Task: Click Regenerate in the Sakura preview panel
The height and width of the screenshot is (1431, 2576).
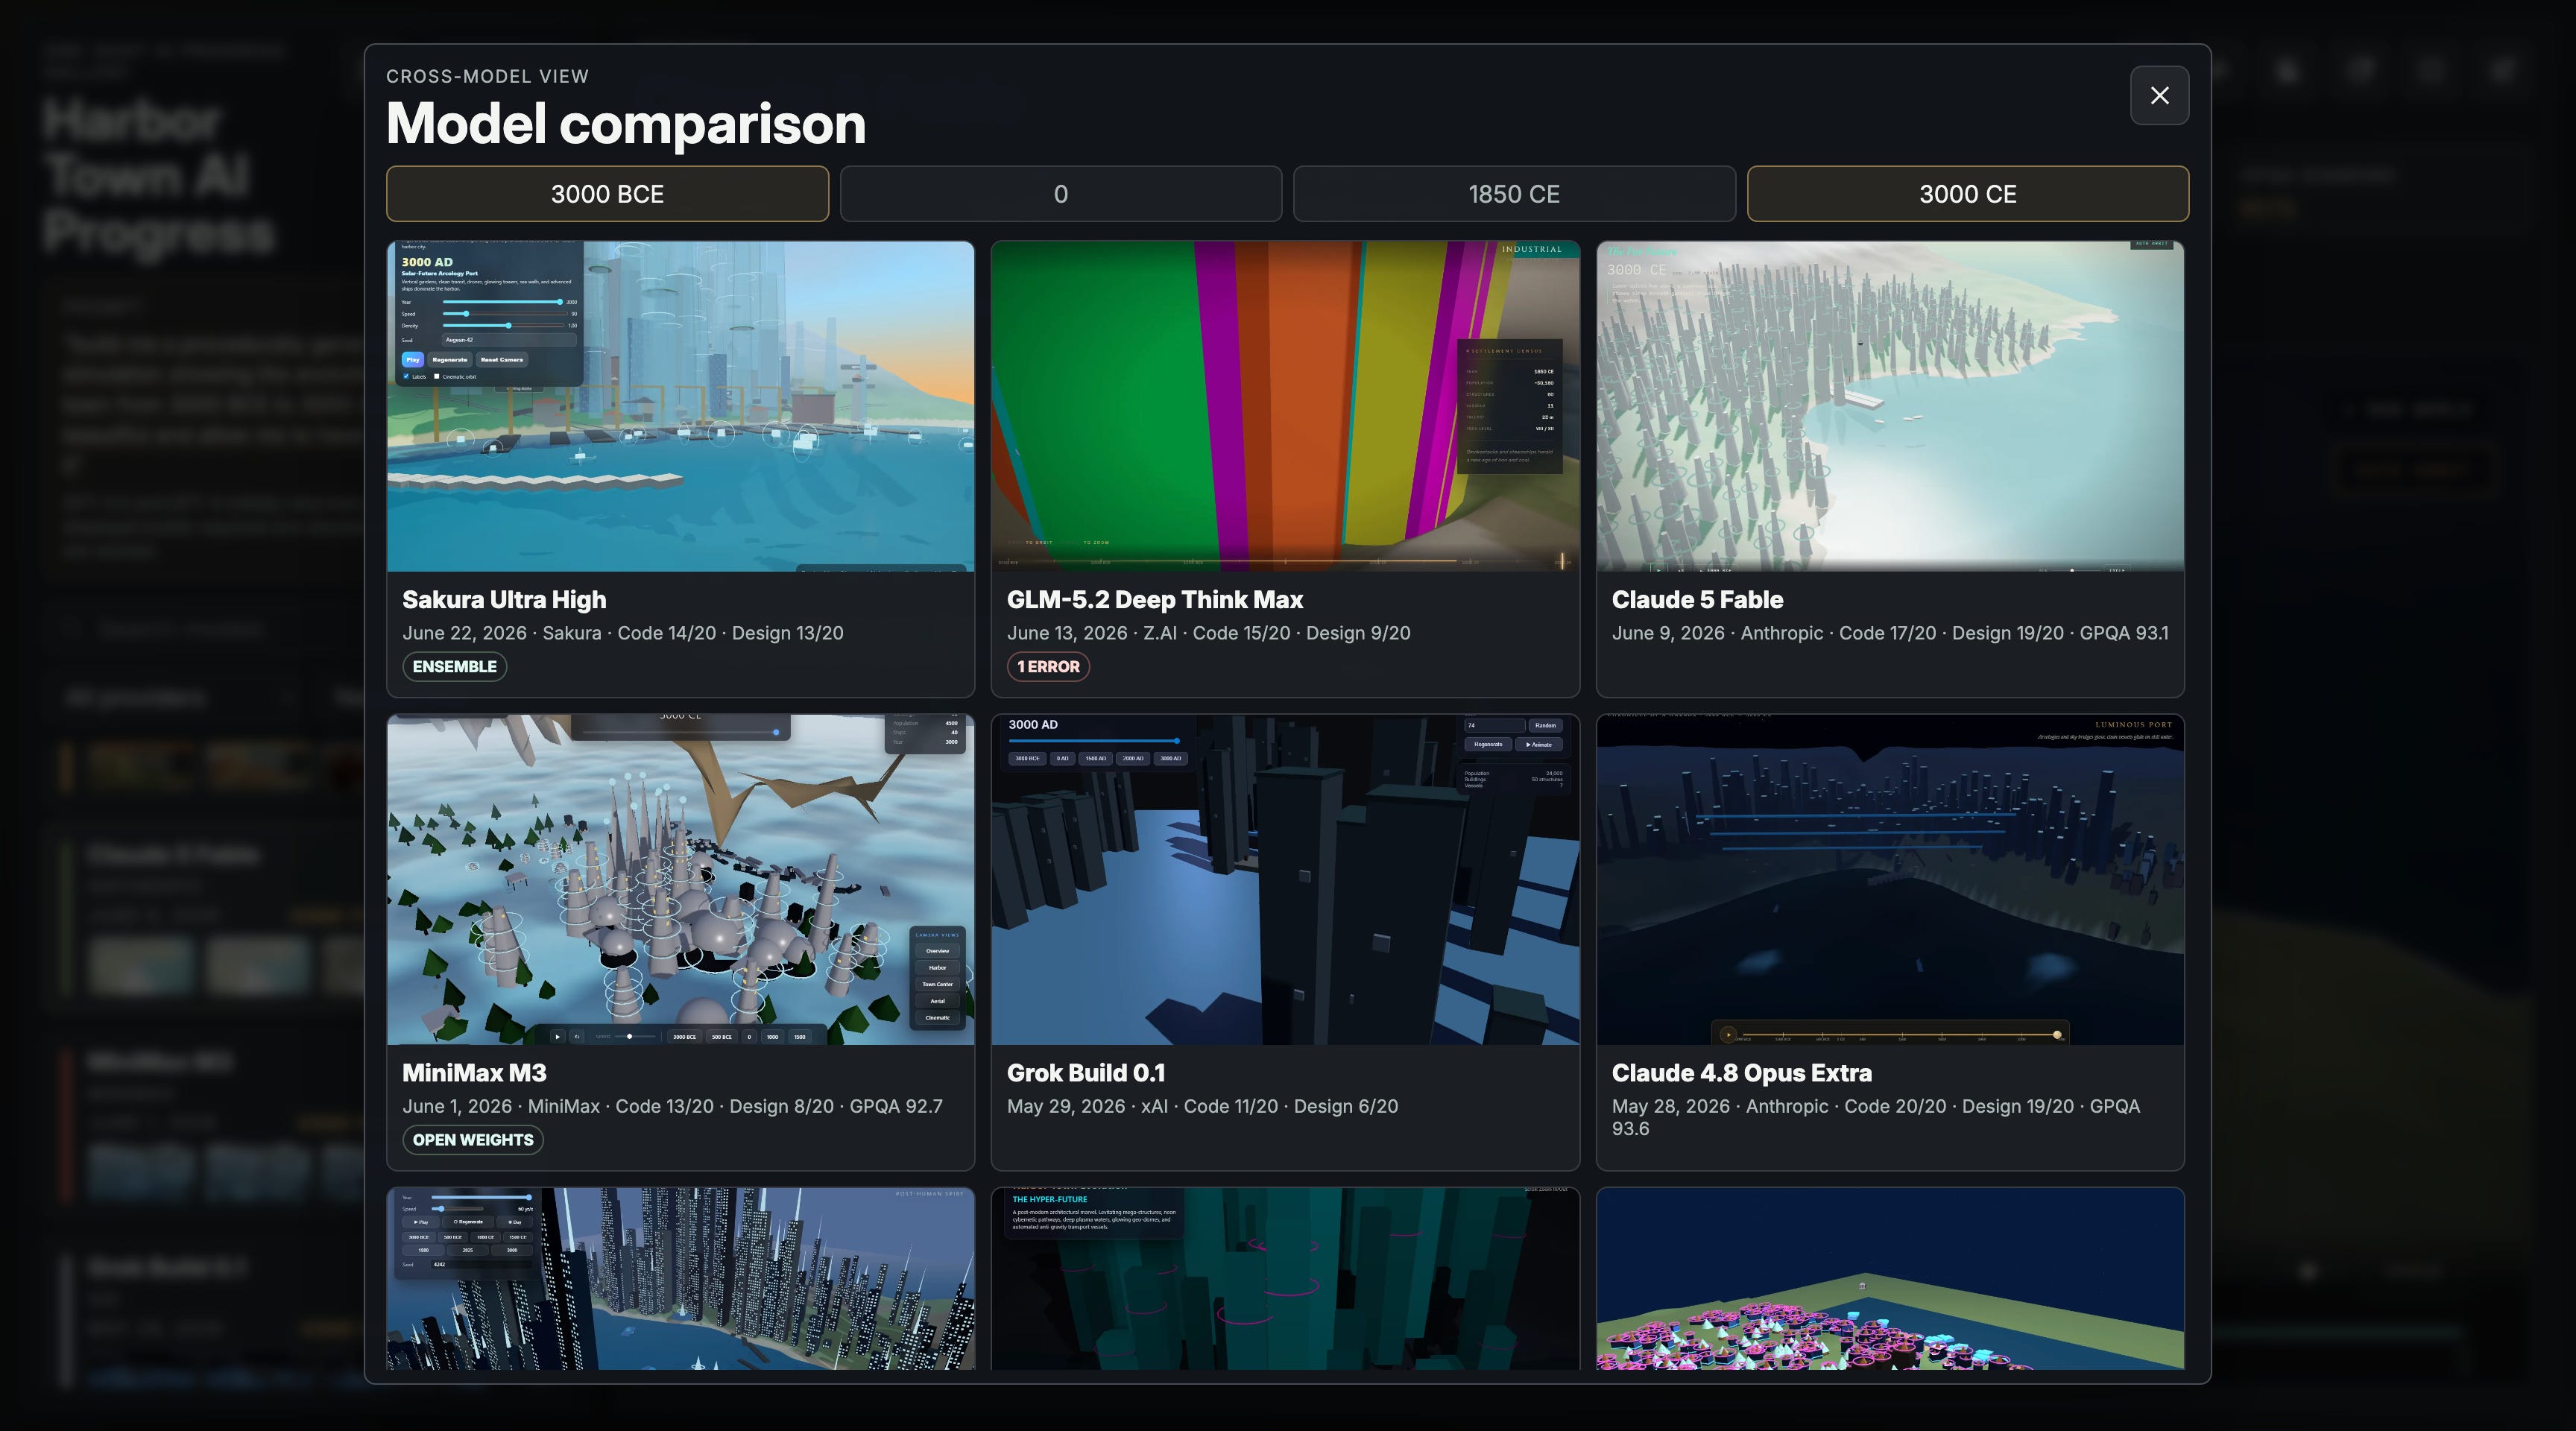Action: click(x=450, y=359)
